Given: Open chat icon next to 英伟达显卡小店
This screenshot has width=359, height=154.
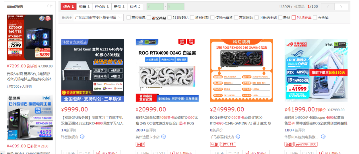Looking at the screenshot, I should [164, 137].
